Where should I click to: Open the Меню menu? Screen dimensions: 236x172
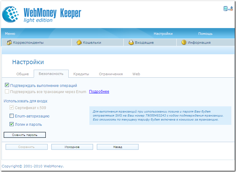(x=10, y=34)
